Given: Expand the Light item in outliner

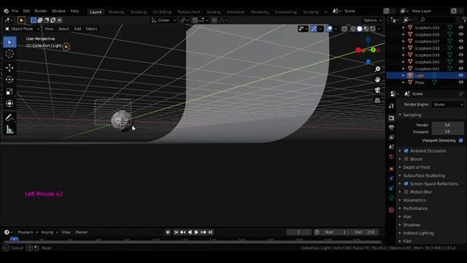Looking at the screenshot, I should coord(404,75).
